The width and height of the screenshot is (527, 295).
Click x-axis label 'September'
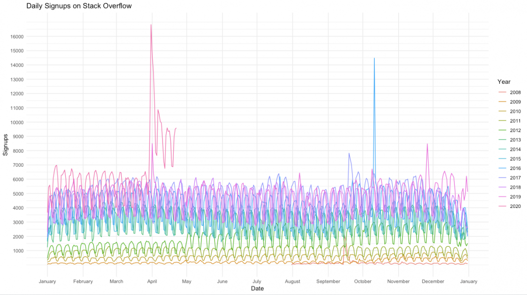328,281
